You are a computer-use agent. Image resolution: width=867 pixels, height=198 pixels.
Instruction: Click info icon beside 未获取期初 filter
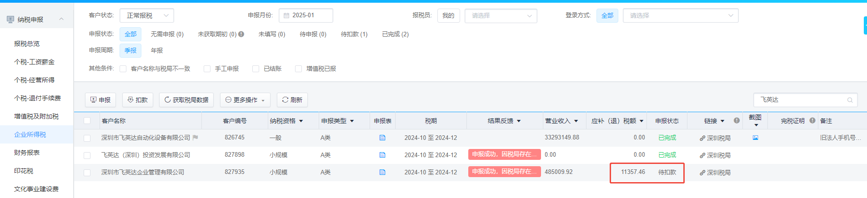point(241,34)
